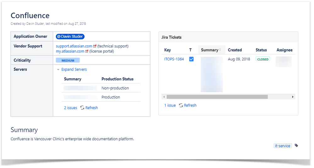This screenshot has width=314, height=168.
Task: Click left arrow of Jira table scrollbar
Action: pos(164,97)
